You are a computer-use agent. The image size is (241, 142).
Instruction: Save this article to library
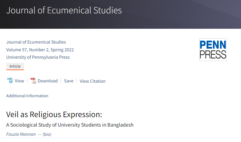[x=69, y=81]
